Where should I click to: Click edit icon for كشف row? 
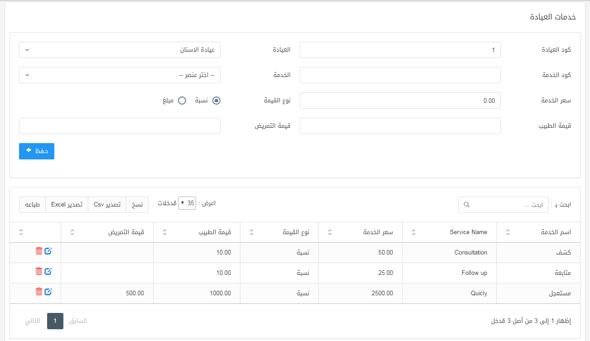pos(48,251)
